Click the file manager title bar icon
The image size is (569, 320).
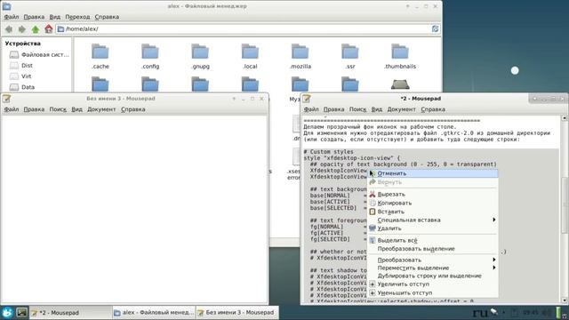(x=6, y=6)
